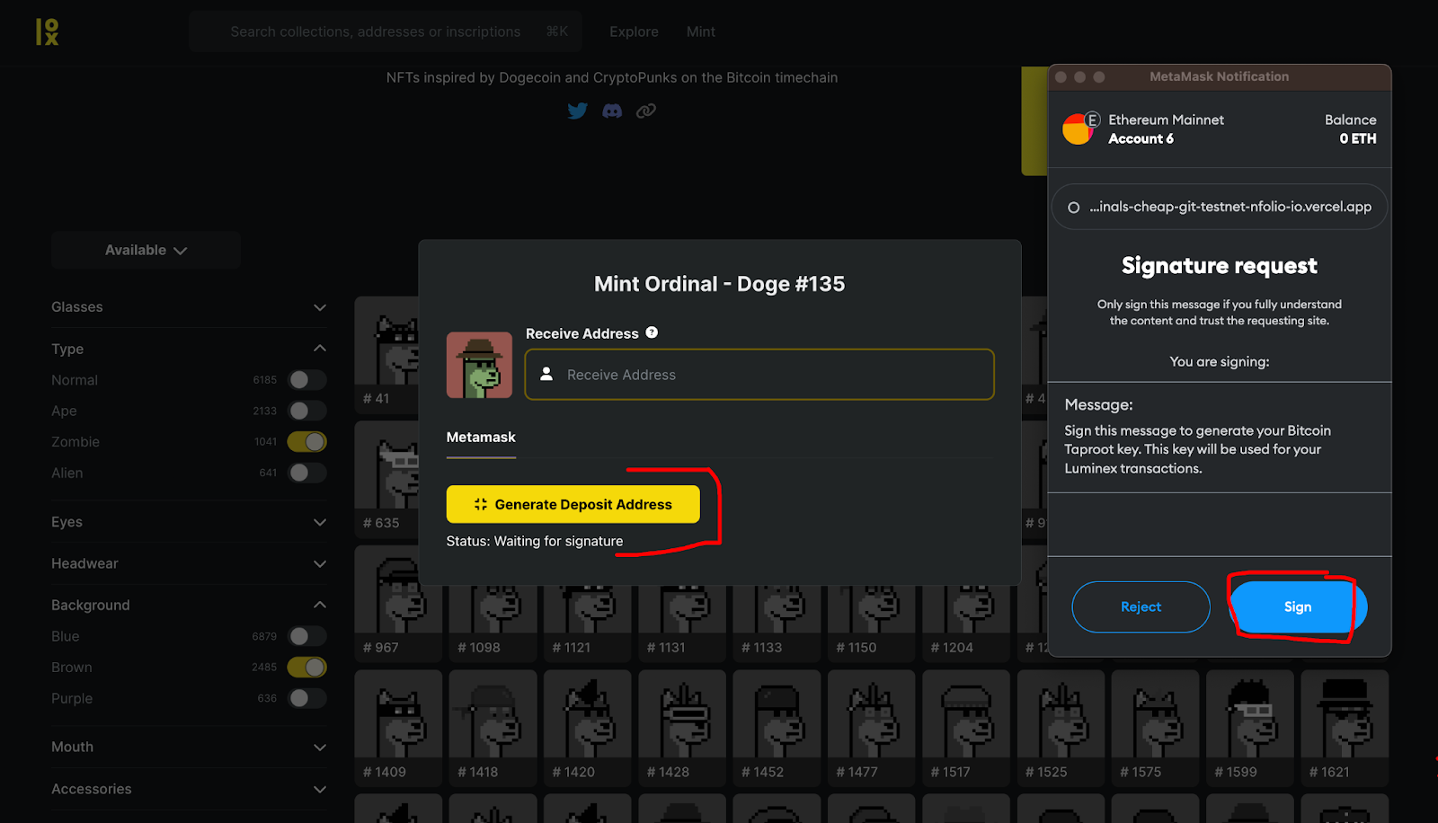Click the website chain-link icon

(x=646, y=111)
